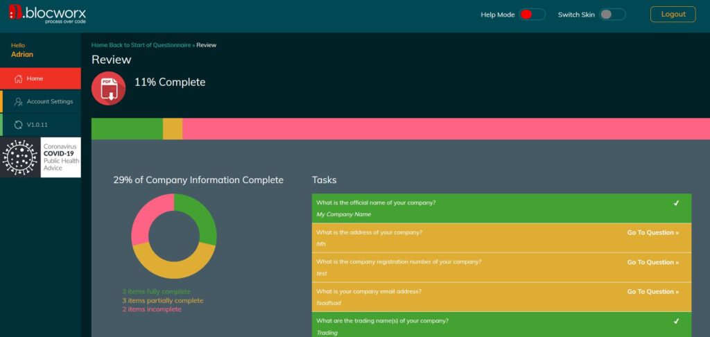The image size is (710, 337).
Task: Go To Question for registration number
Action: pos(653,262)
